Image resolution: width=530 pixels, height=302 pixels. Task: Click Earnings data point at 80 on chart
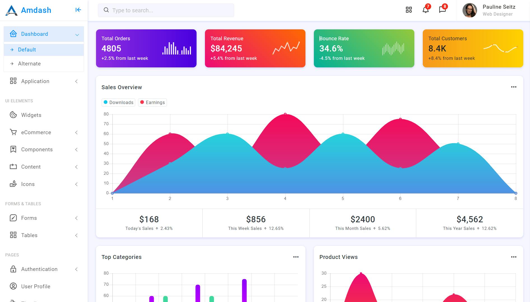(x=285, y=114)
